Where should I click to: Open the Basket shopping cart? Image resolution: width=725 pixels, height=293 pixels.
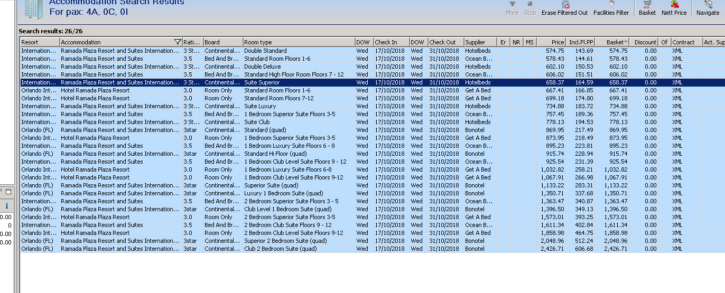[x=647, y=4]
